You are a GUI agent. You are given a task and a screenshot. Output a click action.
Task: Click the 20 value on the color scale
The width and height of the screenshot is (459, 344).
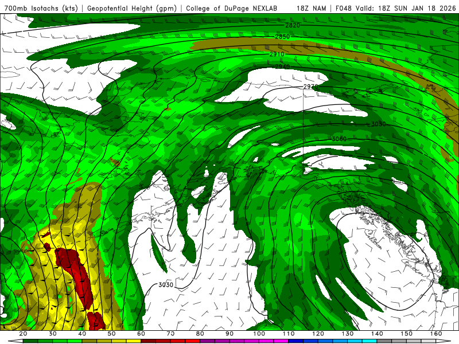click(x=23, y=334)
